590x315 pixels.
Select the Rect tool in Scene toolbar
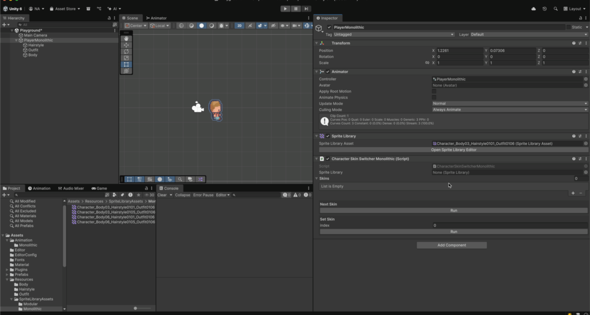coord(126,65)
